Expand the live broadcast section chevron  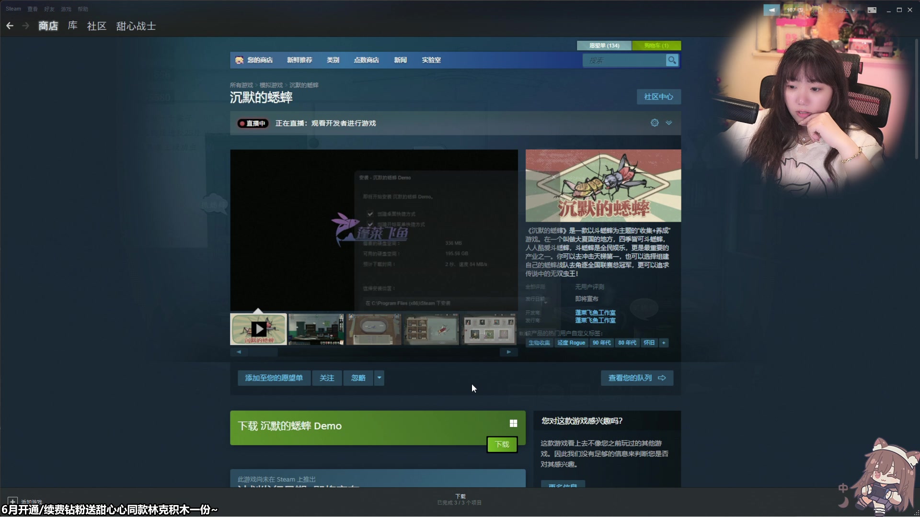pos(669,123)
